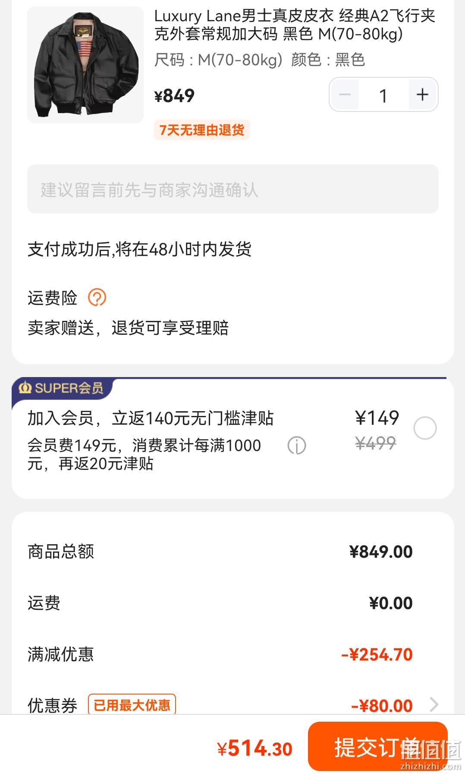Screen dimensions: 465x774
Task: Tap the 加入会员 140元津贴 offer text
Action: [151, 418]
